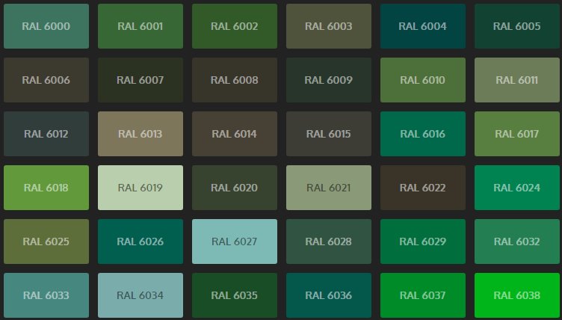Screen dimensions: 562x320
Task: Choose the RAL 6013 reed green swatch
Action: tap(140, 134)
